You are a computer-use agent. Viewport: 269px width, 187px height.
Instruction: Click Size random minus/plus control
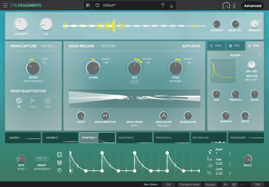click(147, 62)
